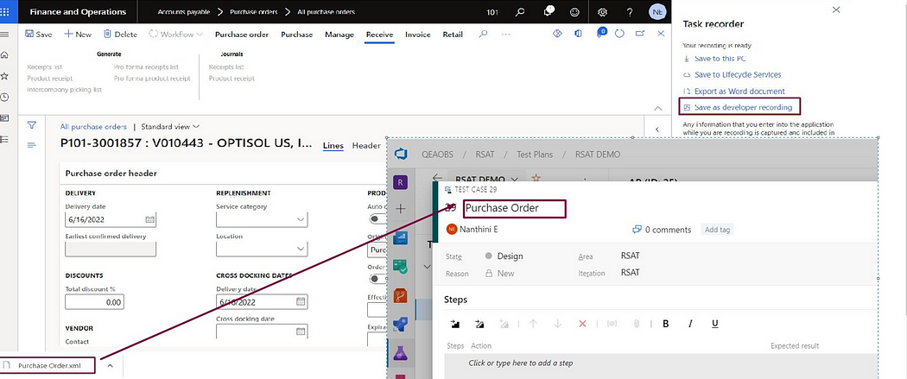This screenshot has width=907, height=379.
Task: Open Boards icon in DevOps sidebar
Action: click(x=401, y=237)
